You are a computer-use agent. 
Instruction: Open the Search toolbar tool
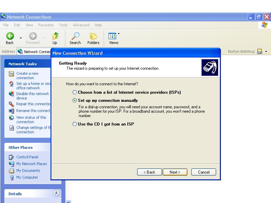click(x=75, y=36)
